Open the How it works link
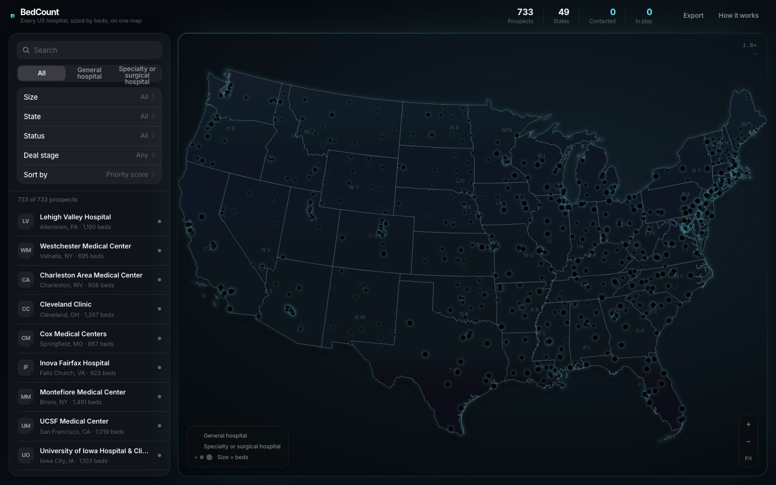The height and width of the screenshot is (485, 776). point(738,16)
